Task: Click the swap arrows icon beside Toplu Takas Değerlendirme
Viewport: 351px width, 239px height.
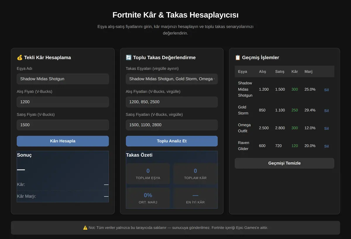Action: tap(129, 58)
